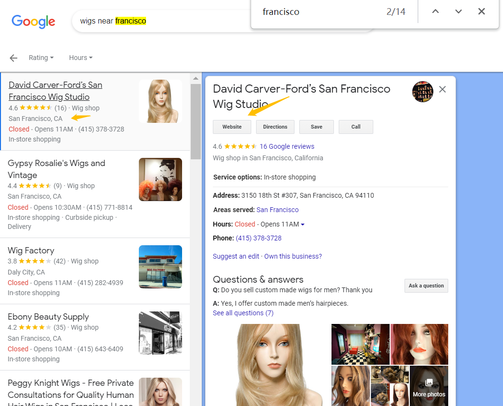Close the David Carver-Ford business panel

pos(442,89)
